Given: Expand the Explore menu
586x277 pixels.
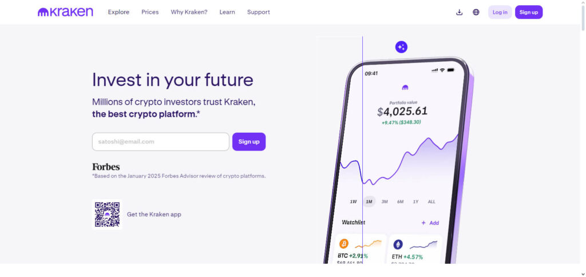Looking at the screenshot, I should 118,12.
